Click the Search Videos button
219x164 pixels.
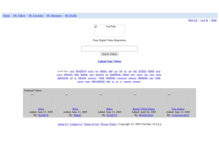[x=109, y=54]
